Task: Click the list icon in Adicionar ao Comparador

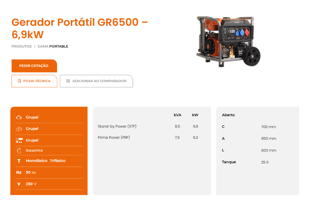Action: (68, 81)
